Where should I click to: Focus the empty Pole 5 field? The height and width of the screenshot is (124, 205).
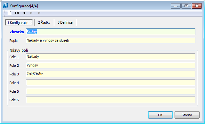click(111, 91)
